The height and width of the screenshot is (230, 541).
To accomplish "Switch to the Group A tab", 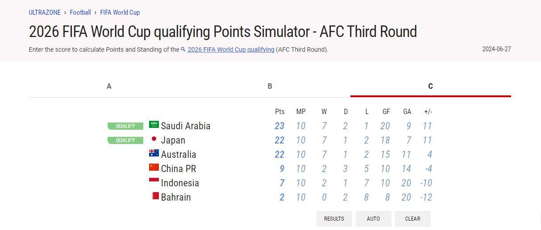I will click(x=109, y=86).
